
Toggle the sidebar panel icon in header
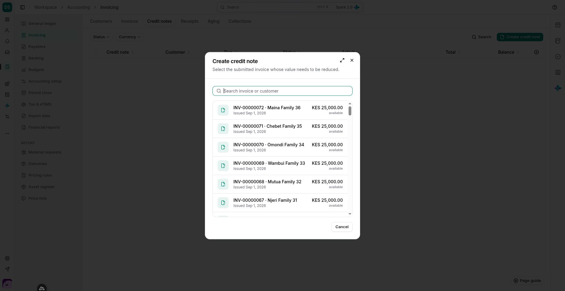tap(22, 7)
